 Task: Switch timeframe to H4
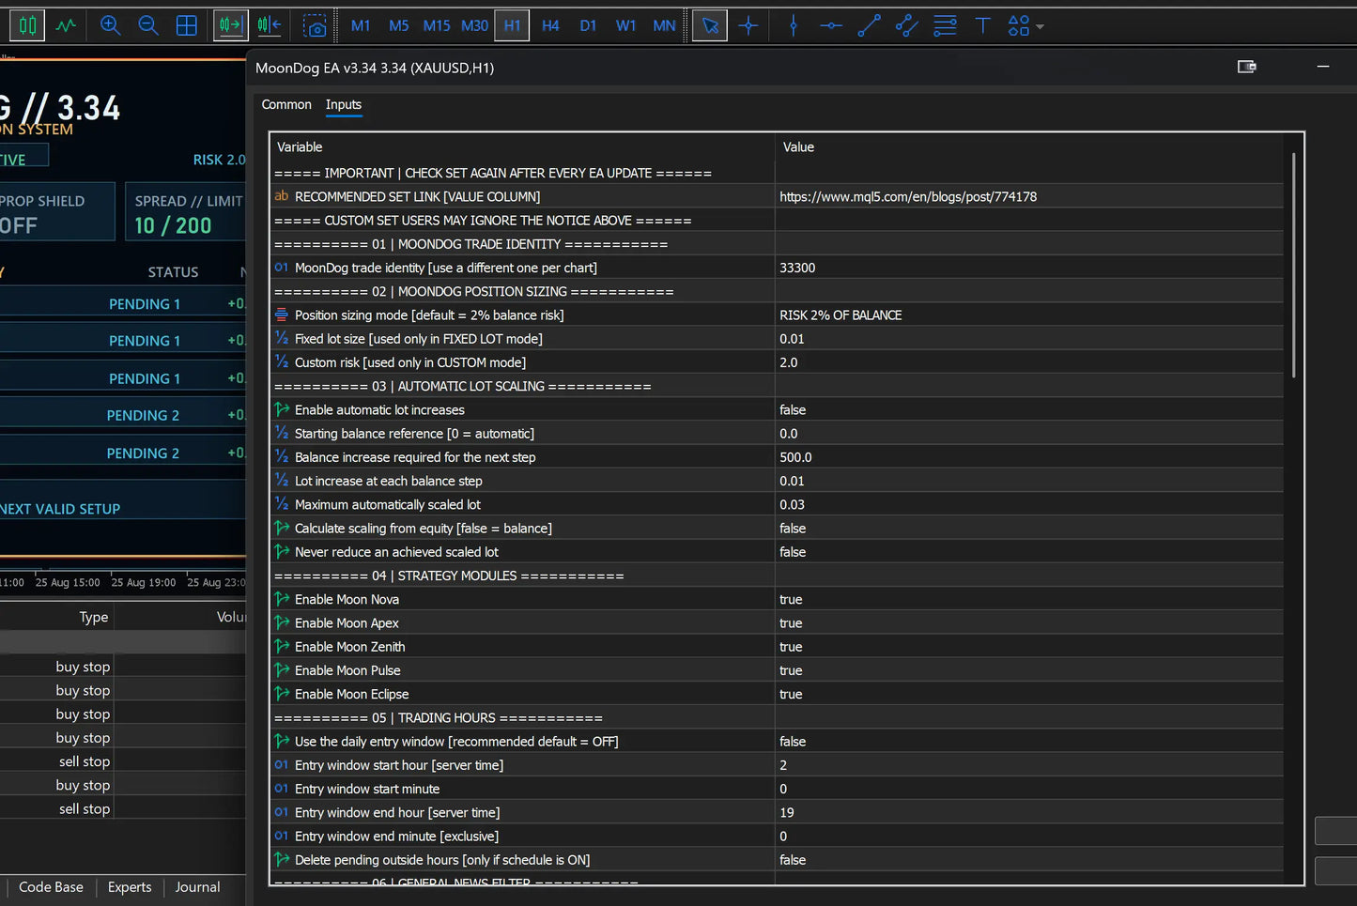550,25
